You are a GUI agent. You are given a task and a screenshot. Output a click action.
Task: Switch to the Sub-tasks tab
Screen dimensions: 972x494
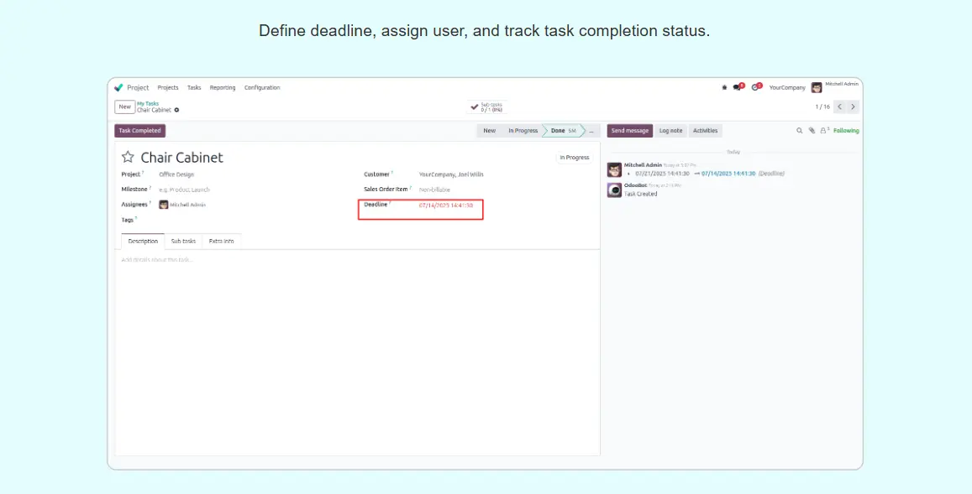tap(183, 242)
